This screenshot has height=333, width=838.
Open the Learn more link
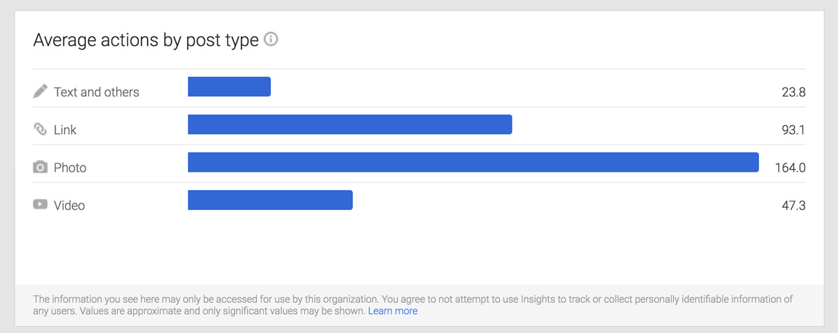pyautogui.click(x=392, y=311)
